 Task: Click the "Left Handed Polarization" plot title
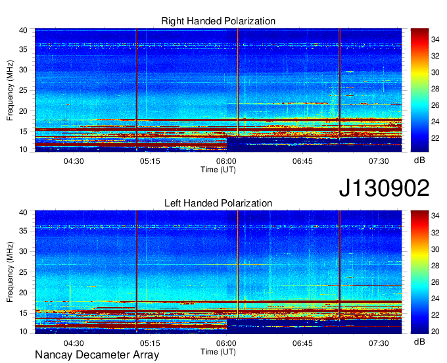click(218, 203)
